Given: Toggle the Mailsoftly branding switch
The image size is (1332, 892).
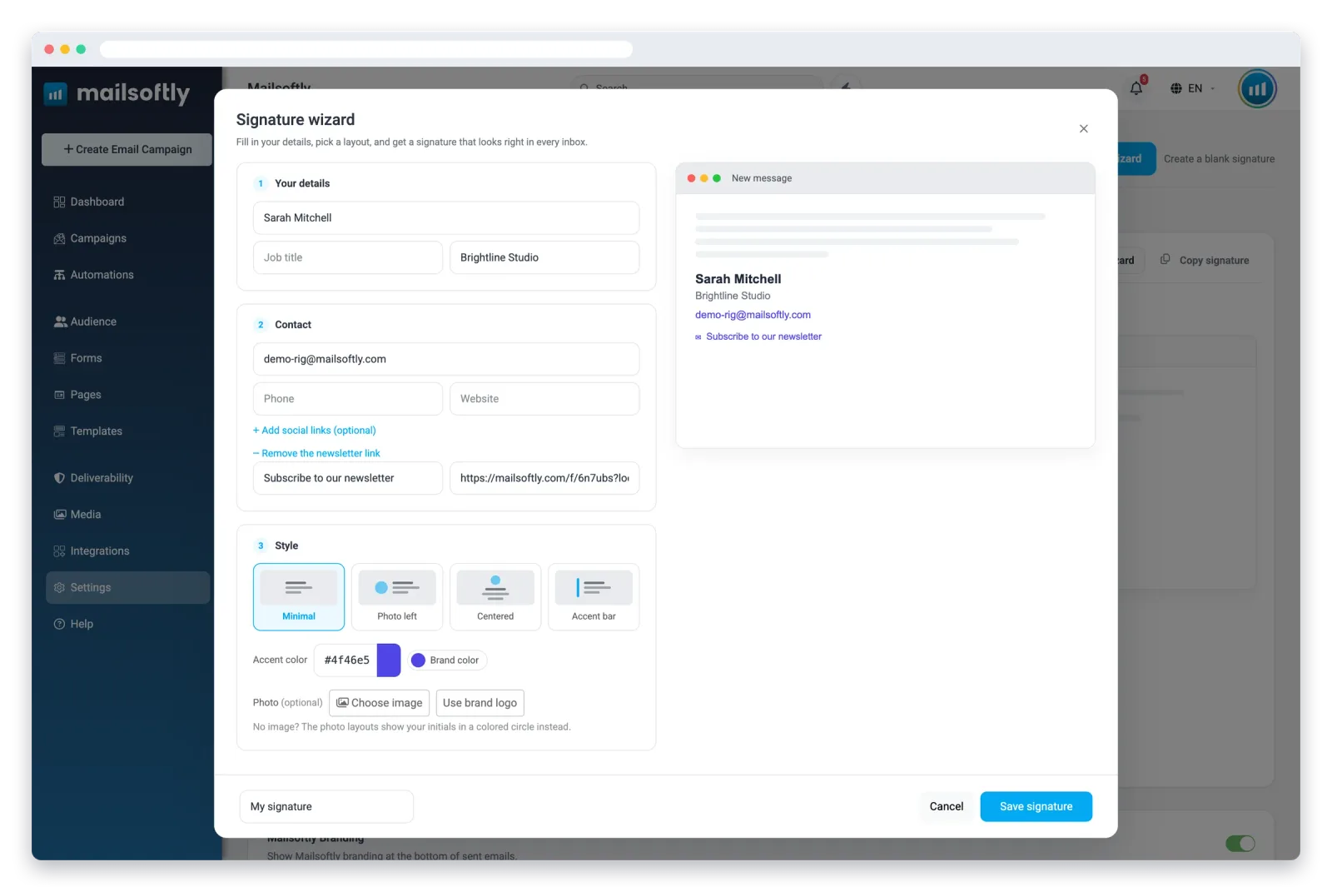Looking at the screenshot, I should click(x=1240, y=844).
